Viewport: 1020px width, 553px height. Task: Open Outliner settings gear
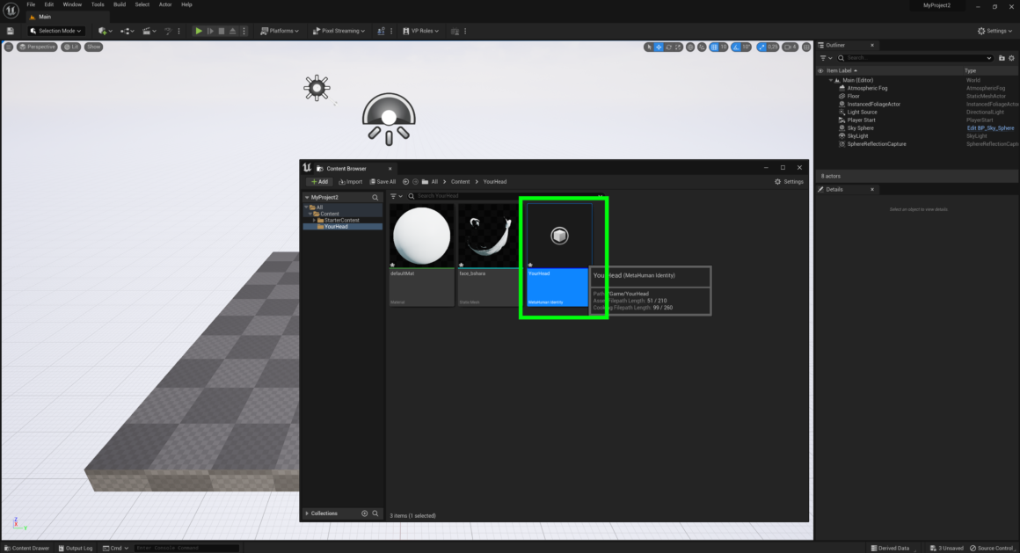point(1011,58)
